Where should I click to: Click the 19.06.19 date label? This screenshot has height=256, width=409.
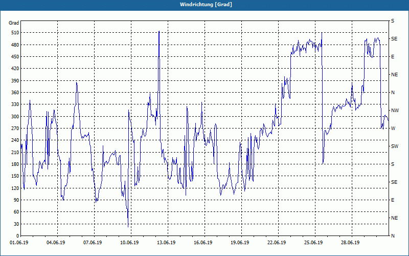(x=240, y=243)
